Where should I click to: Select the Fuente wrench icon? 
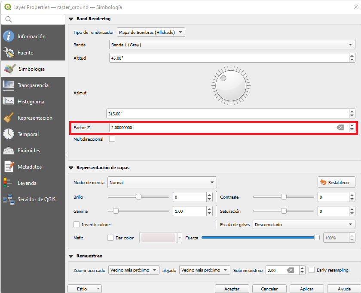[x=9, y=53]
